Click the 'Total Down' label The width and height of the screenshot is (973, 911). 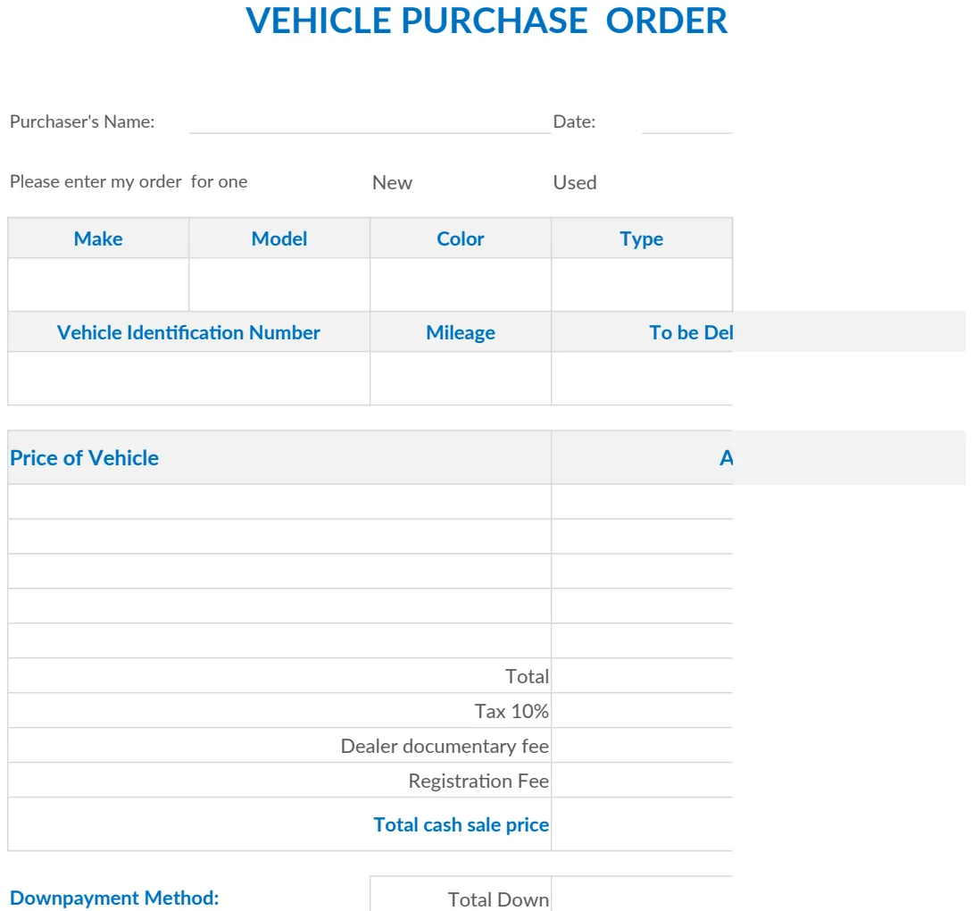pyautogui.click(x=498, y=899)
